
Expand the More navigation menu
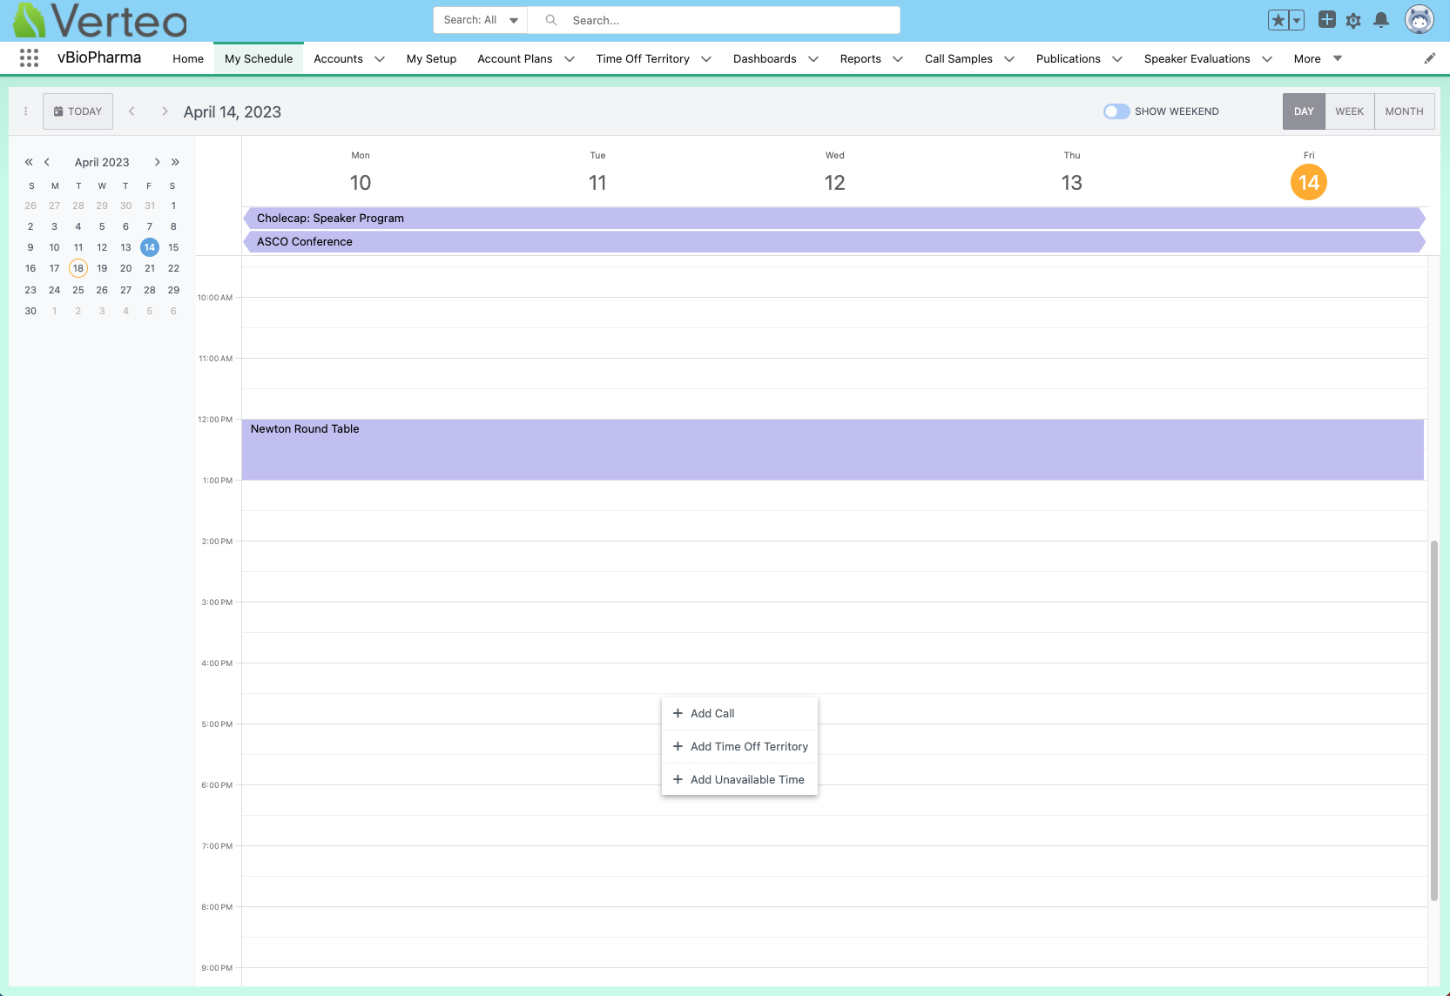coord(1318,58)
